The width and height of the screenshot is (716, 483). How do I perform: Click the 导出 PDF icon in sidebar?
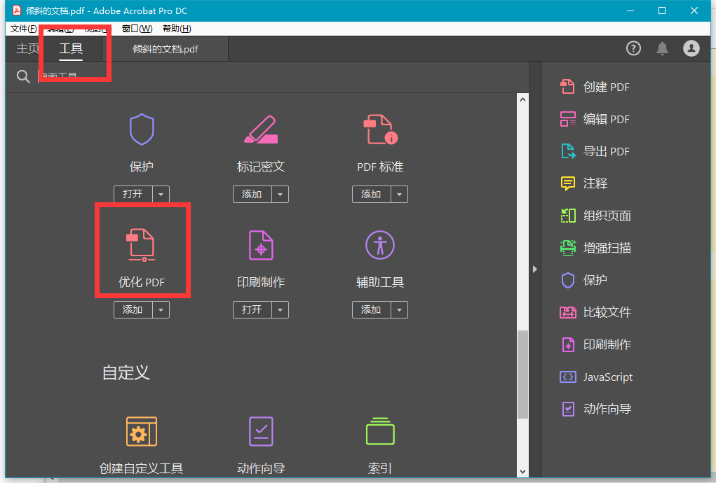point(567,151)
